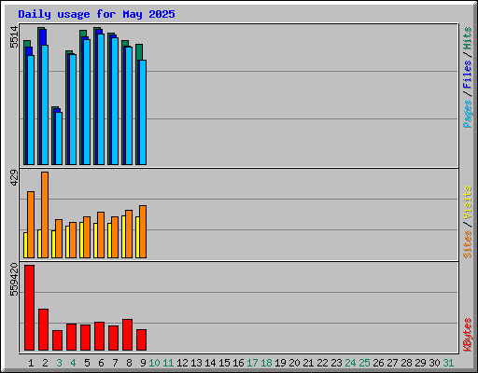Click day label 5 on x-axis
The width and height of the screenshot is (478, 373).
click(87, 363)
